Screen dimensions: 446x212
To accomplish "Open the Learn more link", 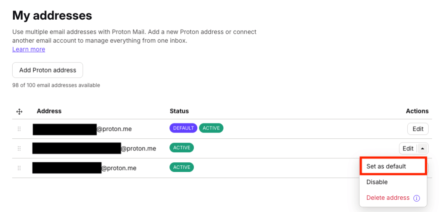I will (29, 49).
